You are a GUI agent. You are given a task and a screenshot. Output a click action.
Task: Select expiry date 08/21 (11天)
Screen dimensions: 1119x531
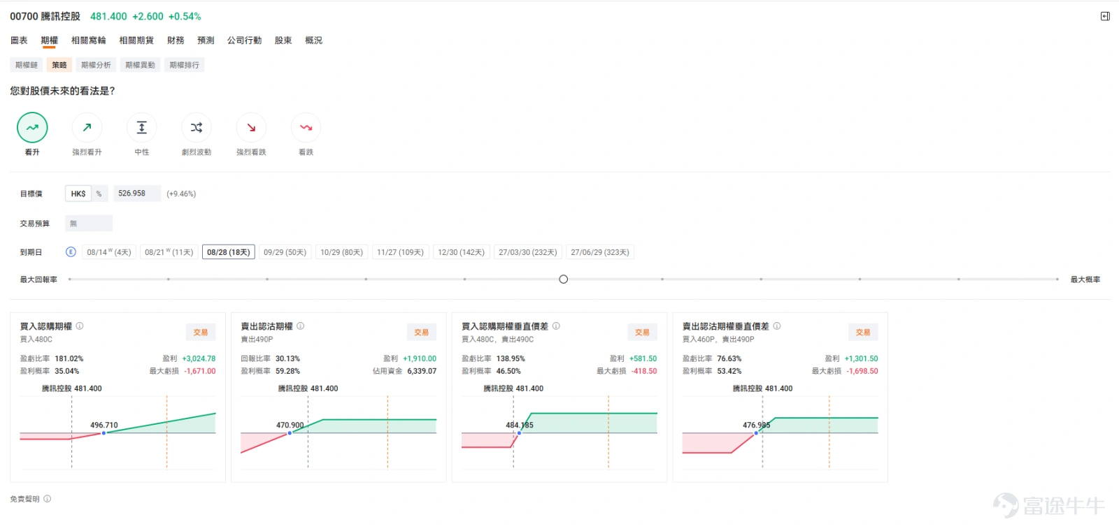169,252
